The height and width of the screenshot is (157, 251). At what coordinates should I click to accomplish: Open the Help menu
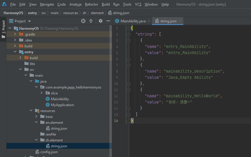pos(165,4)
